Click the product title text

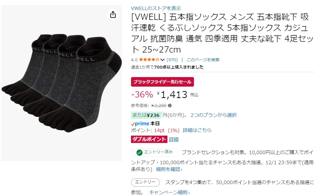(x=222, y=33)
